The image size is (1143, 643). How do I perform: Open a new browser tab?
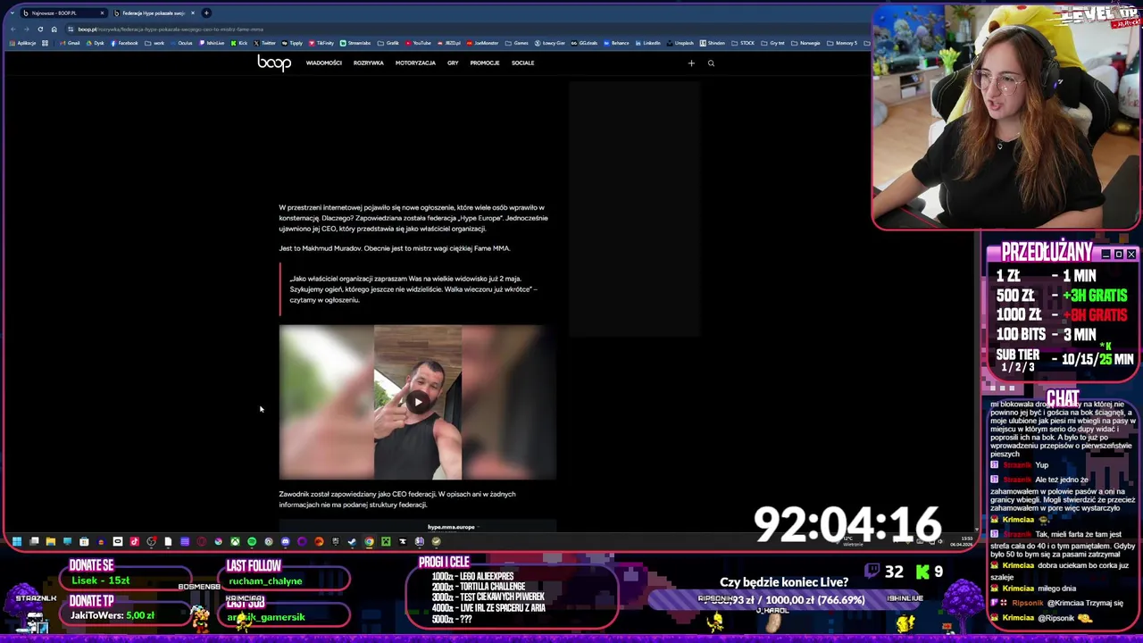pos(206,13)
